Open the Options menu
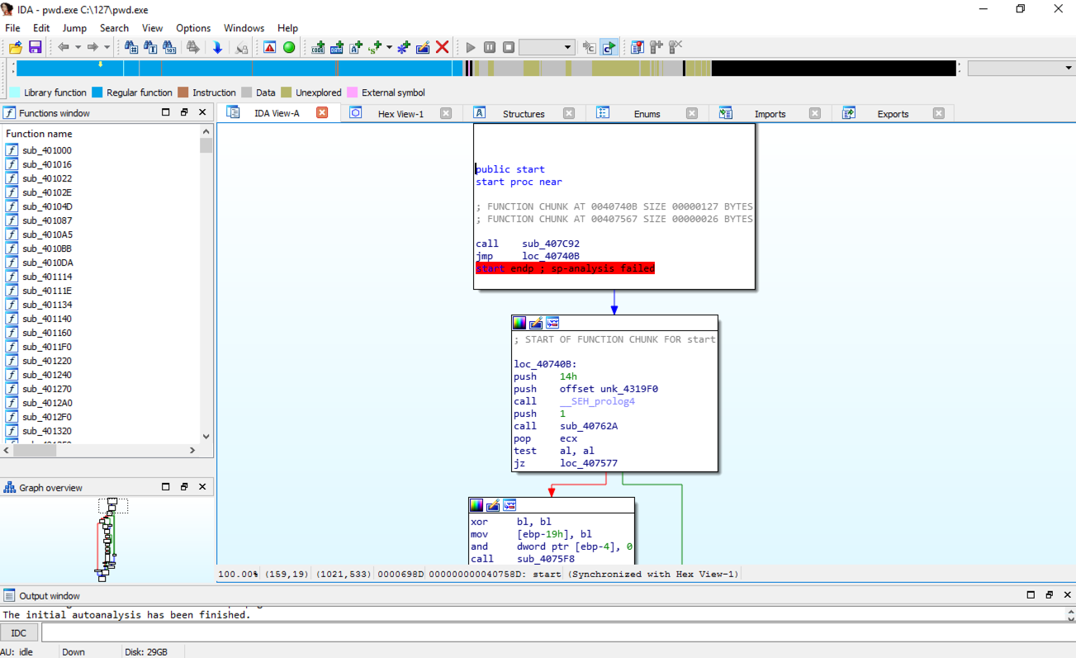Viewport: 1076px width, 658px height. [193, 28]
